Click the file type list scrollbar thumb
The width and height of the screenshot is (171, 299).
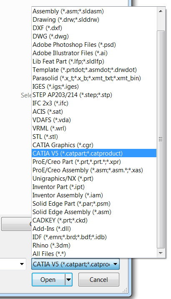click(x=161, y=139)
